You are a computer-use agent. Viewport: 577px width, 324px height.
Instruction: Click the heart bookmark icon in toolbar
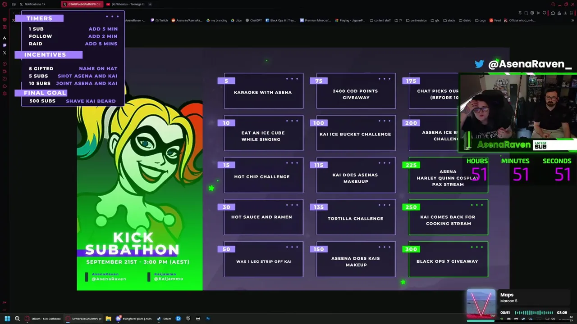pos(544,13)
